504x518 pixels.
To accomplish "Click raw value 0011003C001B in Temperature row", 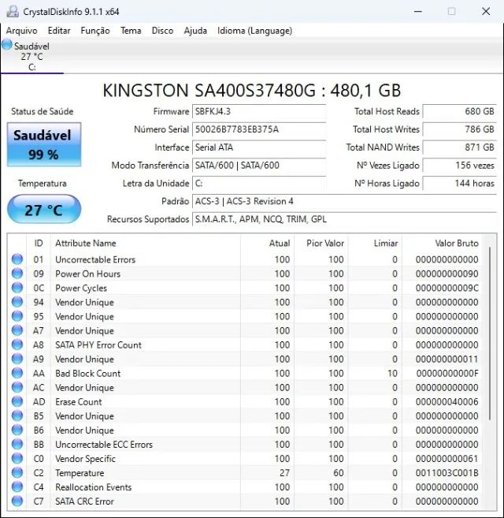I will [447, 473].
